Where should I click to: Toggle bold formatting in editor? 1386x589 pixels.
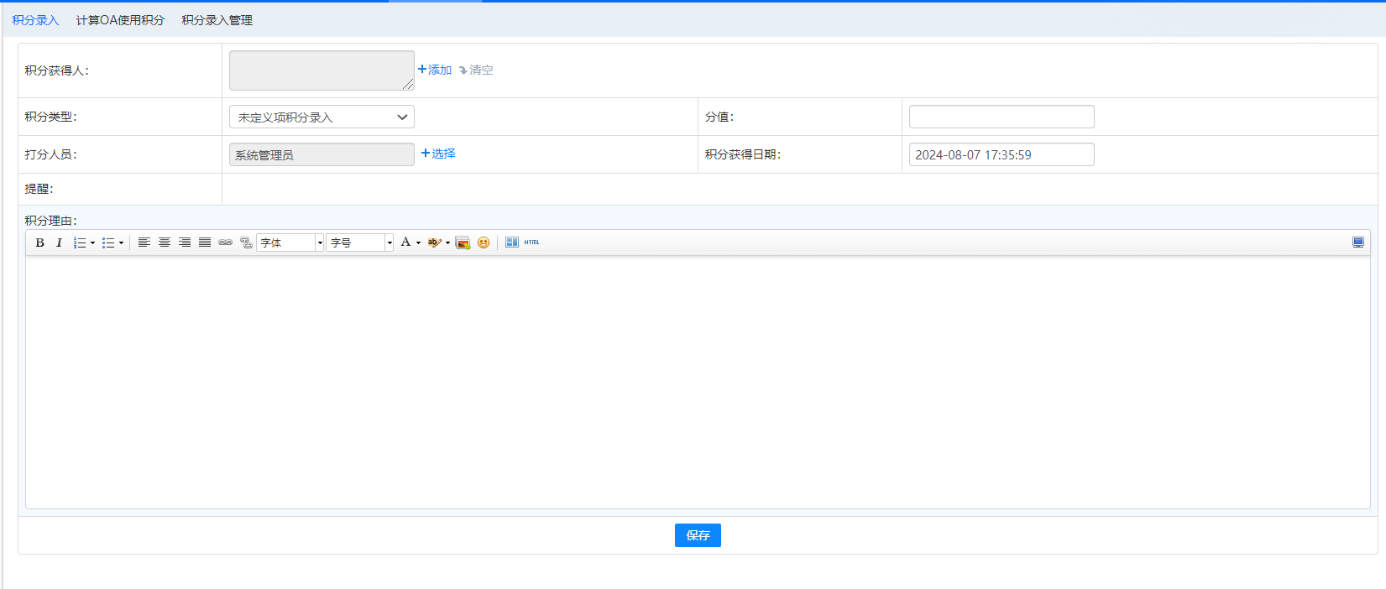[39, 242]
